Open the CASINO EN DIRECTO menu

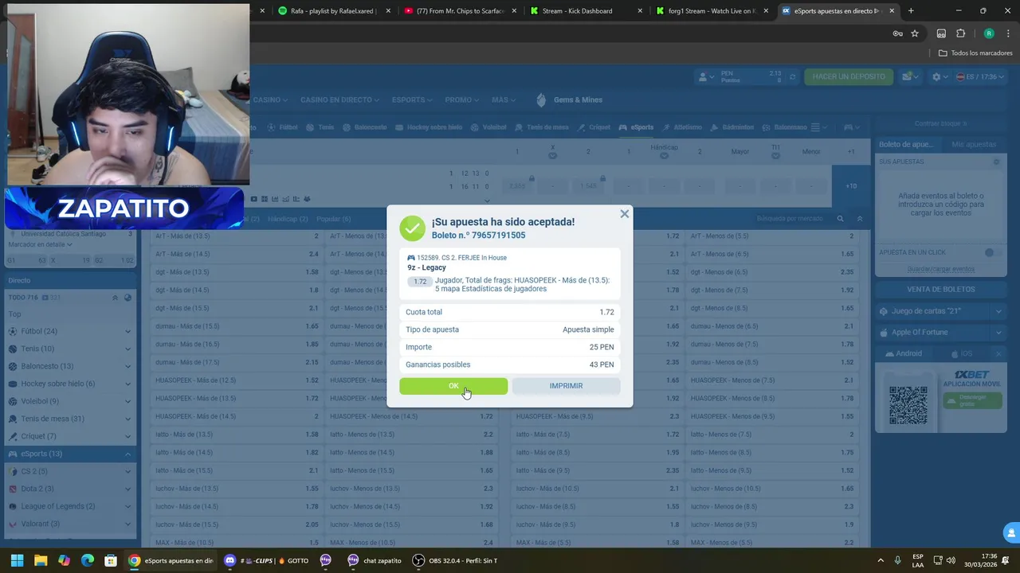pos(339,100)
